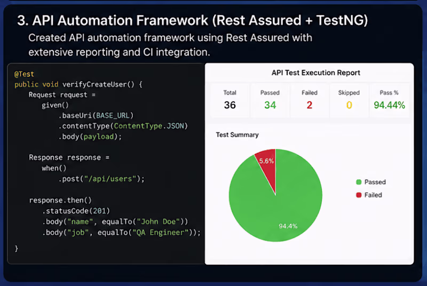This screenshot has width=427, height=286.
Task: Click the BASE_URL constant in code
Action: pos(113,115)
